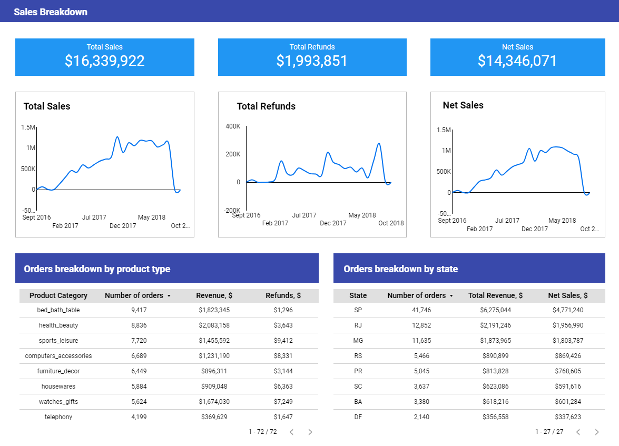The image size is (619, 446).
Task: Expand sorting for the Revenue column header
Action: point(214,295)
